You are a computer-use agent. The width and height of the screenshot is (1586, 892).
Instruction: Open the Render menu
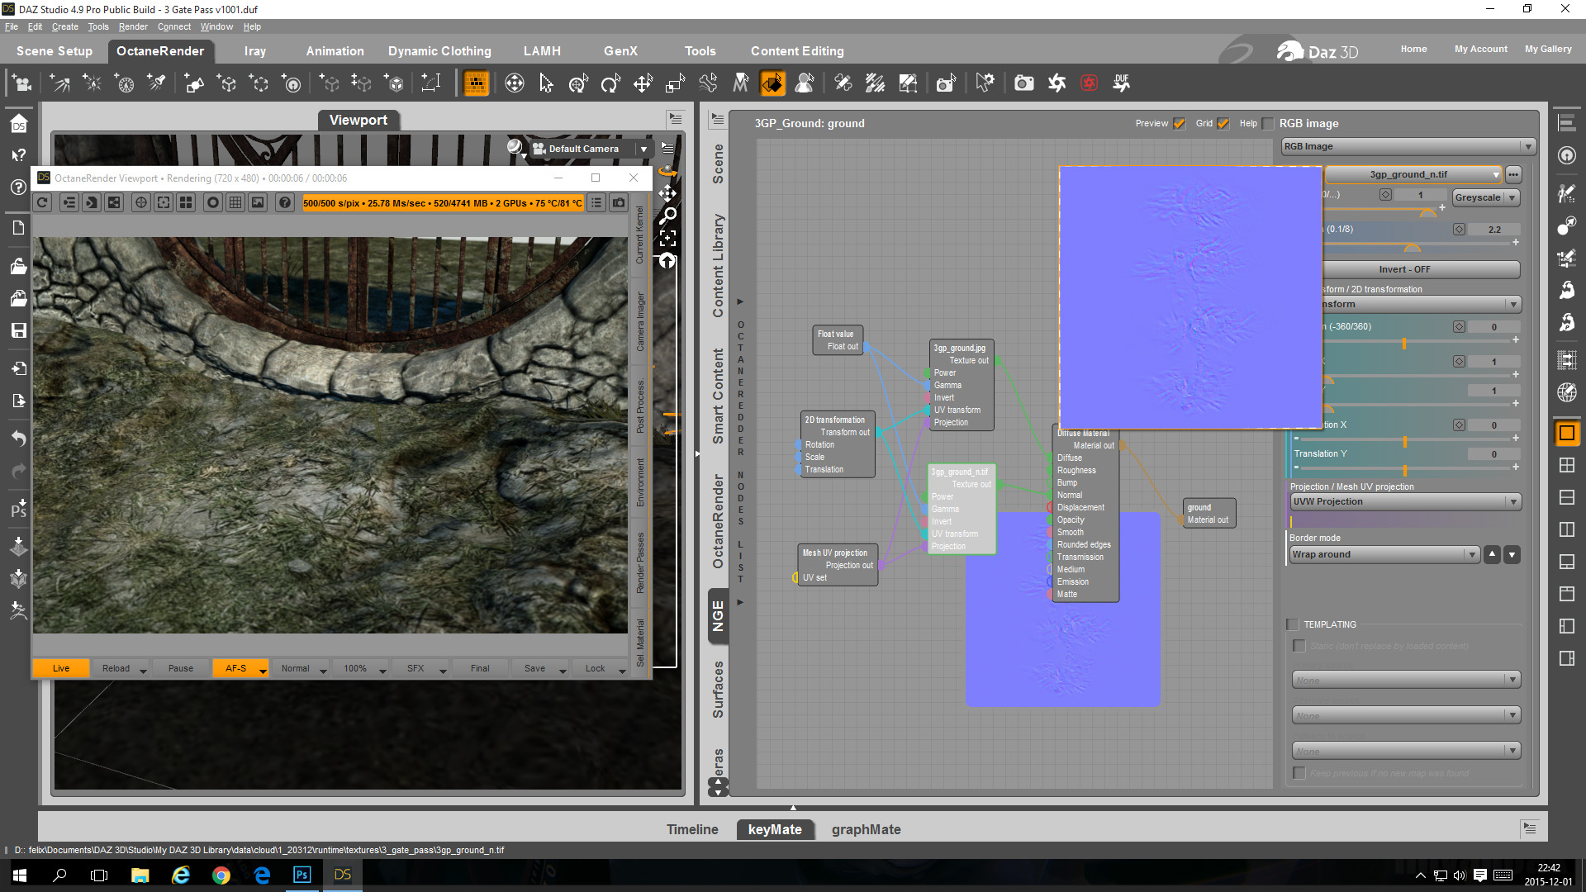(x=132, y=26)
